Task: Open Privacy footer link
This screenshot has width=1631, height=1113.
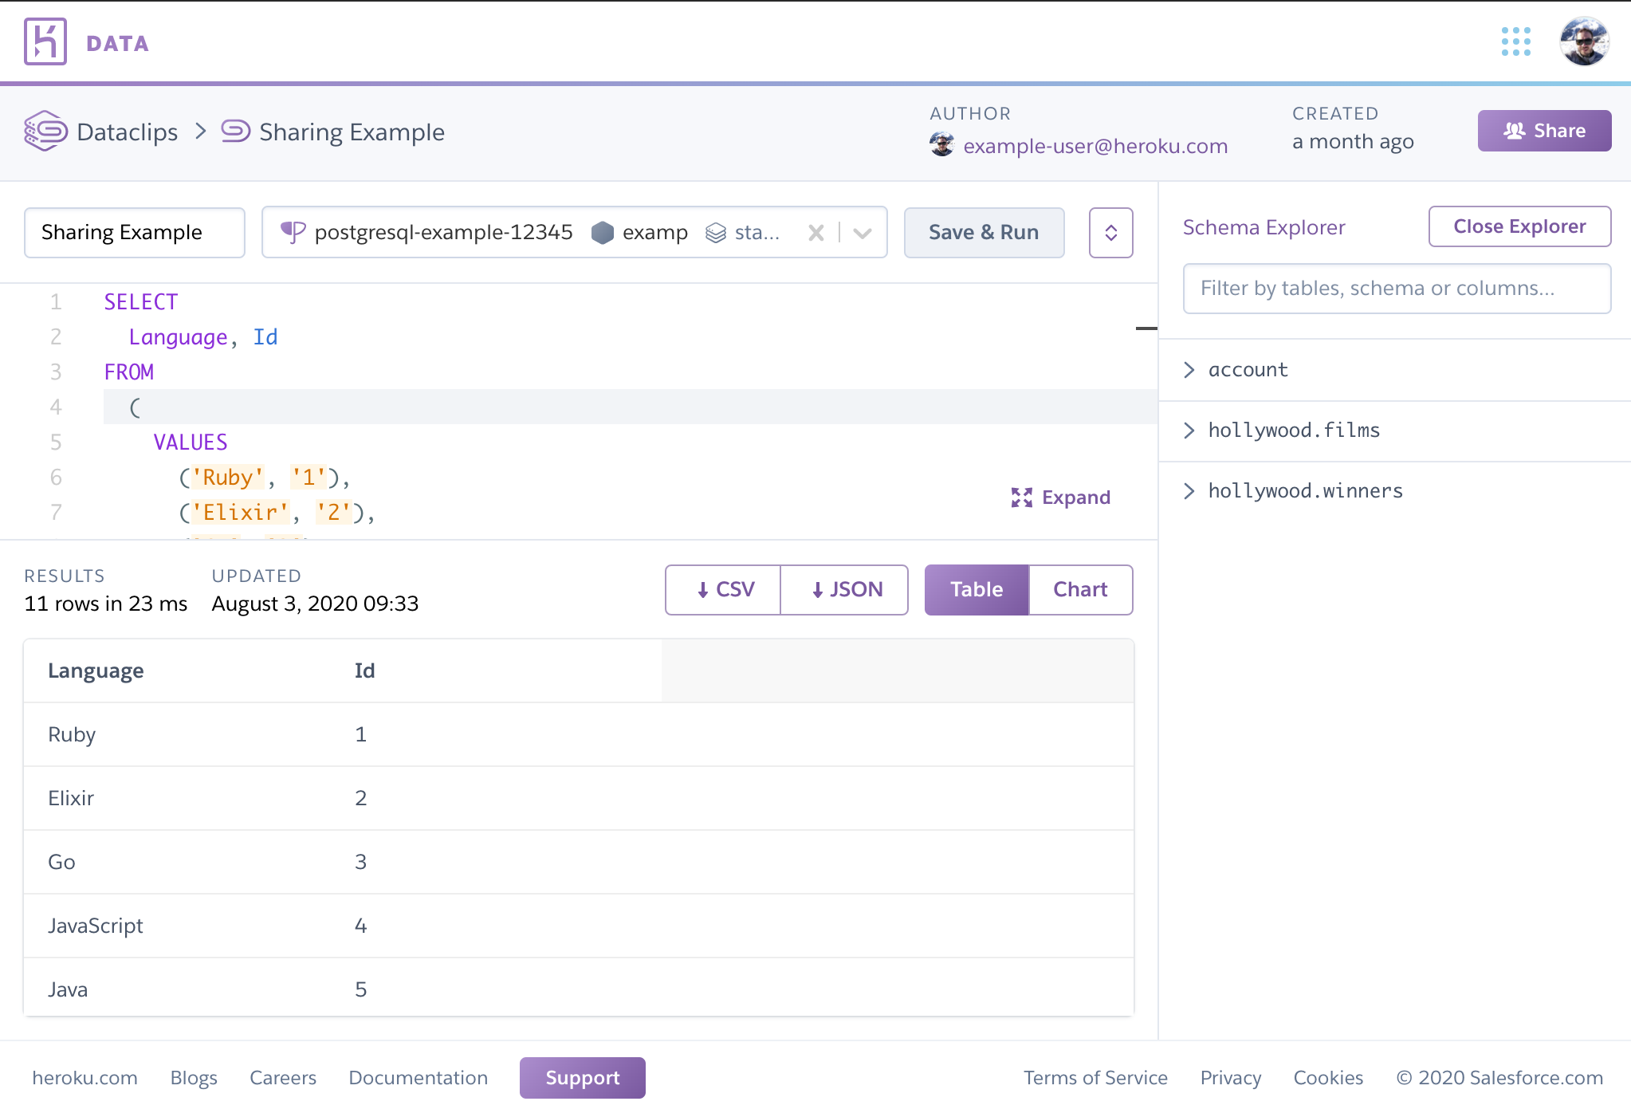Action: coord(1231,1078)
